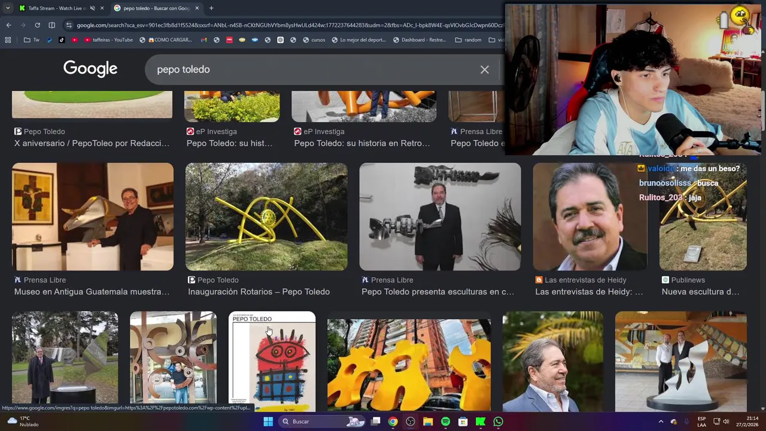Open the TikTok bookmark icon
The image size is (766, 431).
(62, 40)
